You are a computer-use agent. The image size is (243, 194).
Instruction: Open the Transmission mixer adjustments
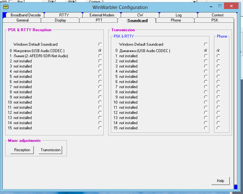point(51,150)
